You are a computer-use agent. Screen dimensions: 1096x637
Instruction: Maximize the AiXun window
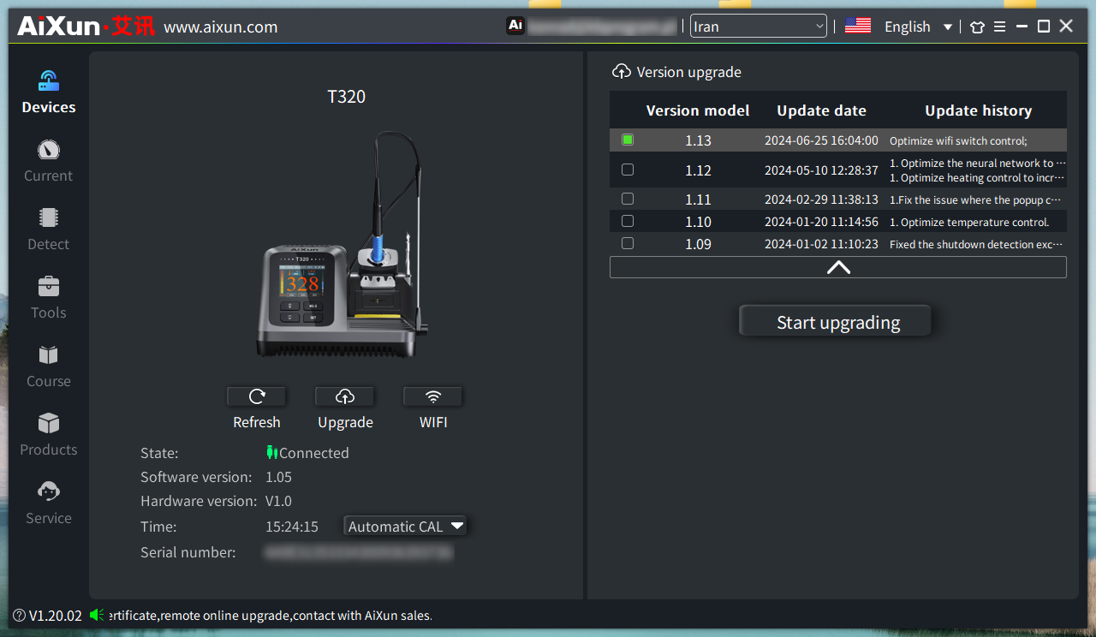[1044, 27]
